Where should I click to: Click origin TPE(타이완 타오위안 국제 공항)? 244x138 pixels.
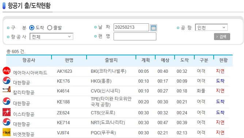(111, 102)
